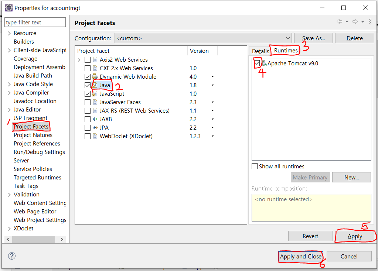This screenshot has height=271, width=378.
Task: Click the Revert button
Action: 310,236
